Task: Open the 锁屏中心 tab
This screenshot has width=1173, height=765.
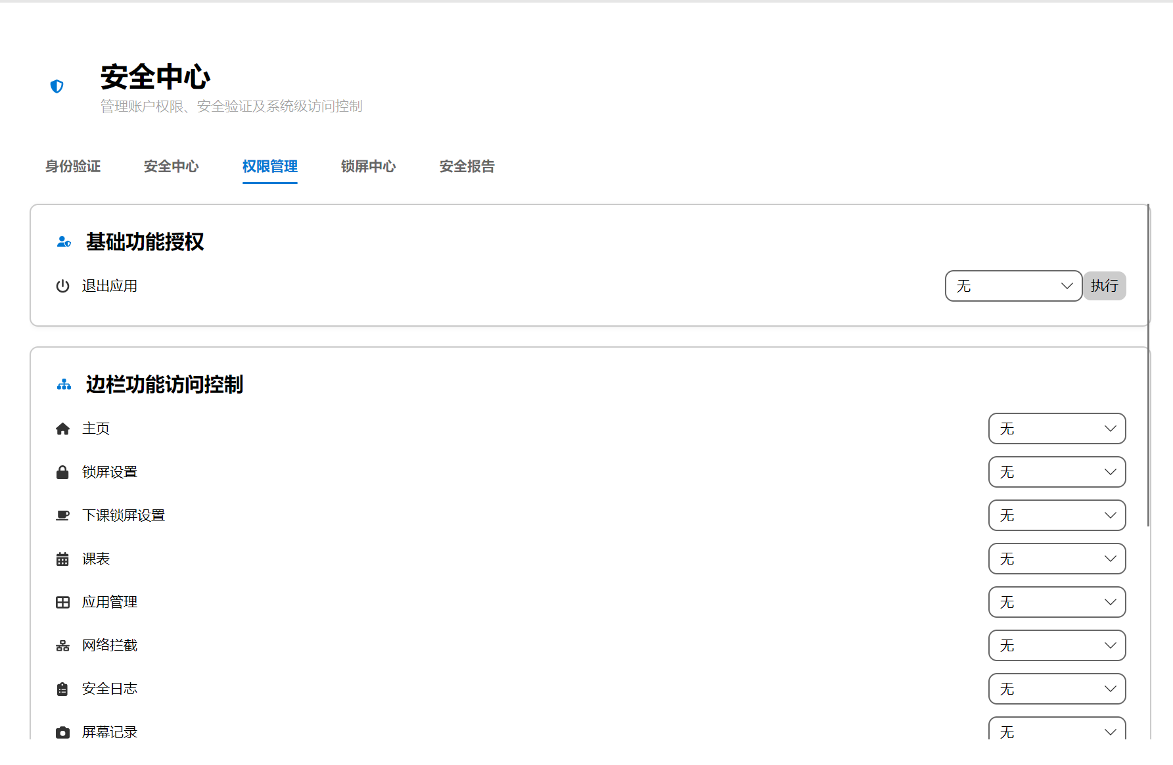Action: [x=368, y=166]
